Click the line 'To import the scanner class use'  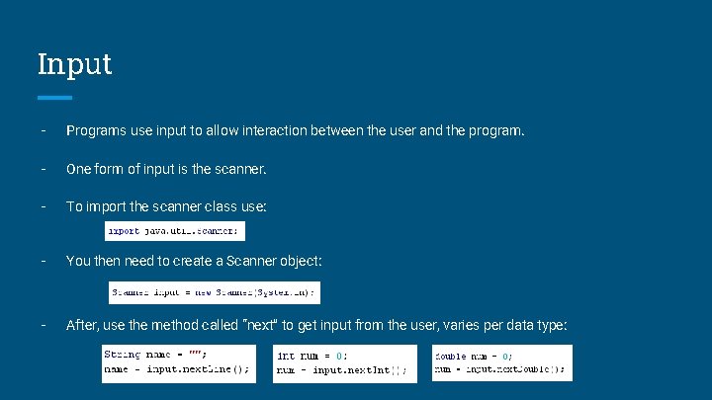pyautogui.click(x=166, y=206)
